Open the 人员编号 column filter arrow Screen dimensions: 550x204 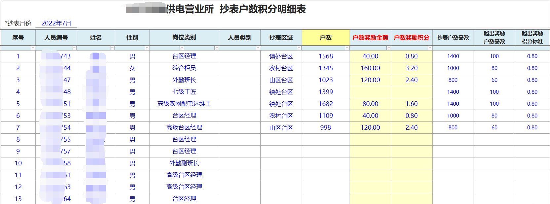(74, 48)
